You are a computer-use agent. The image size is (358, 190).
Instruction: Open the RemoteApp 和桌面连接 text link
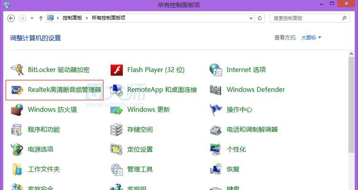[x=162, y=89]
